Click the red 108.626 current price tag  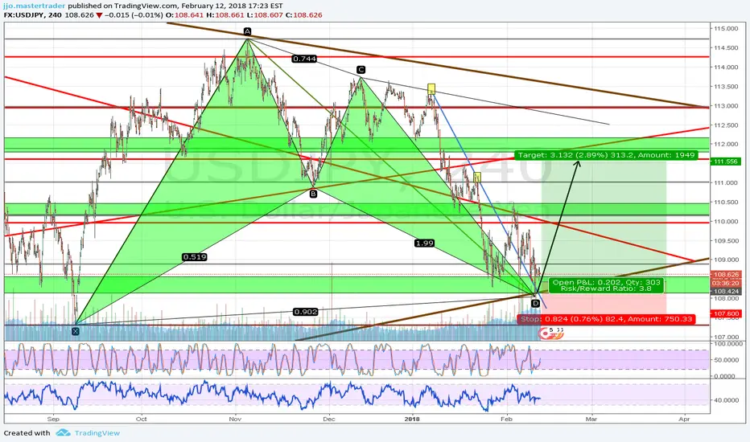726,275
